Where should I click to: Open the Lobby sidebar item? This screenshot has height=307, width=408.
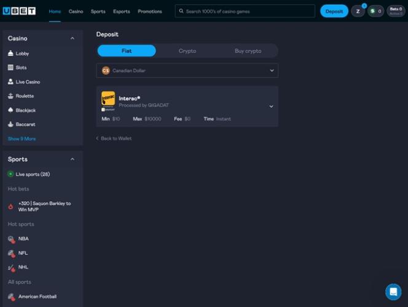click(x=22, y=54)
